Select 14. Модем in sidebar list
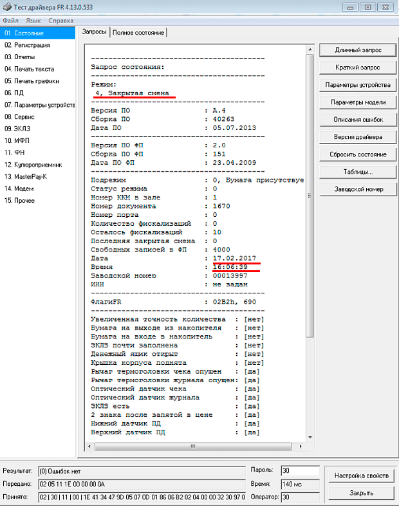This screenshot has height=507, width=399. (19, 189)
